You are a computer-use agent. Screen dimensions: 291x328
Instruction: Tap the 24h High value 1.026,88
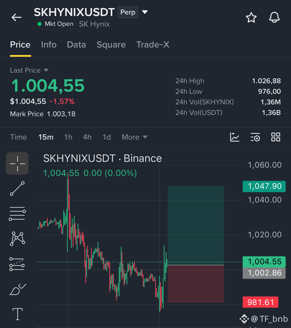(266, 81)
